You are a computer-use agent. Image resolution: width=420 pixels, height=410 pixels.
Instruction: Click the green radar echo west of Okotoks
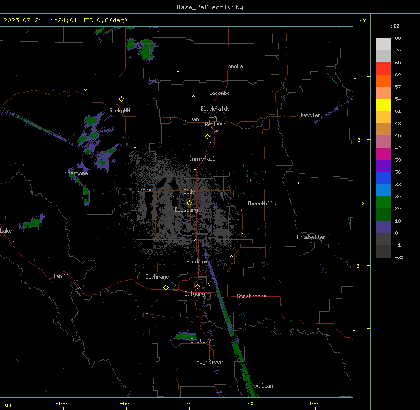click(186, 336)
